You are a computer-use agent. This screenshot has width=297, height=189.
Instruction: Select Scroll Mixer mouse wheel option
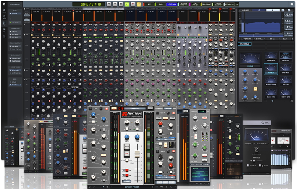click(x=15, y=70)
